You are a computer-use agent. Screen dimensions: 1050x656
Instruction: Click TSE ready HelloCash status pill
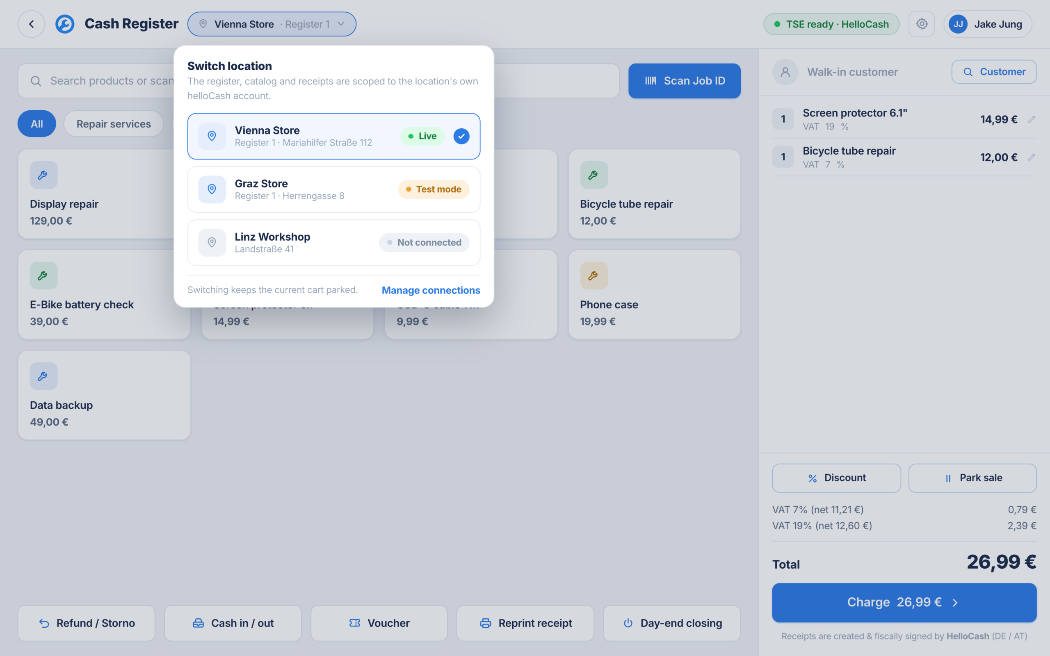(x=831, y=24)
